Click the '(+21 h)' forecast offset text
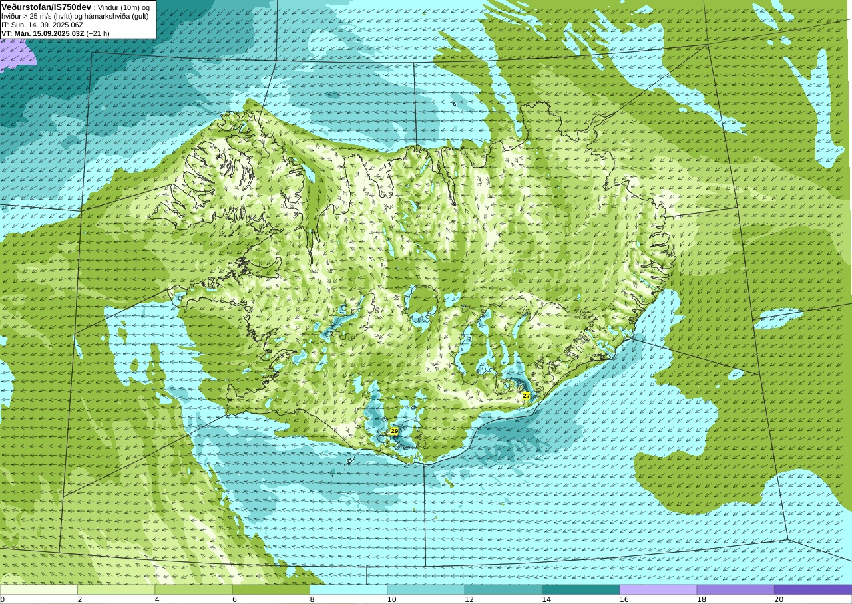 [98, 33]
